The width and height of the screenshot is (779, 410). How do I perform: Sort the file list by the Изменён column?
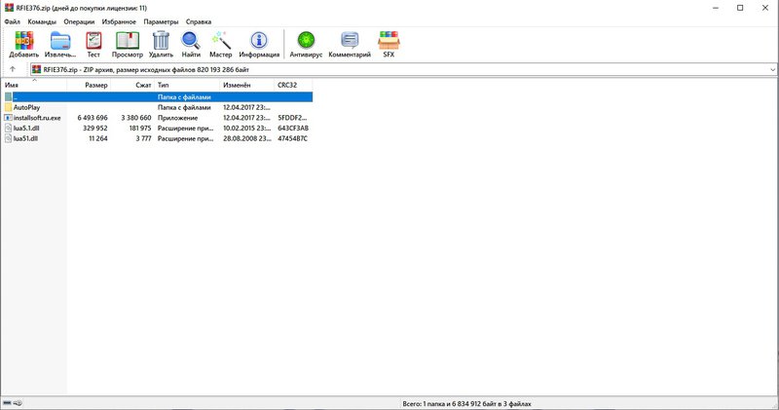pyautogui.click(x=246, y=85)
